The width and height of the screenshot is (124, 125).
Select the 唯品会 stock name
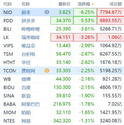pos(28,46)
